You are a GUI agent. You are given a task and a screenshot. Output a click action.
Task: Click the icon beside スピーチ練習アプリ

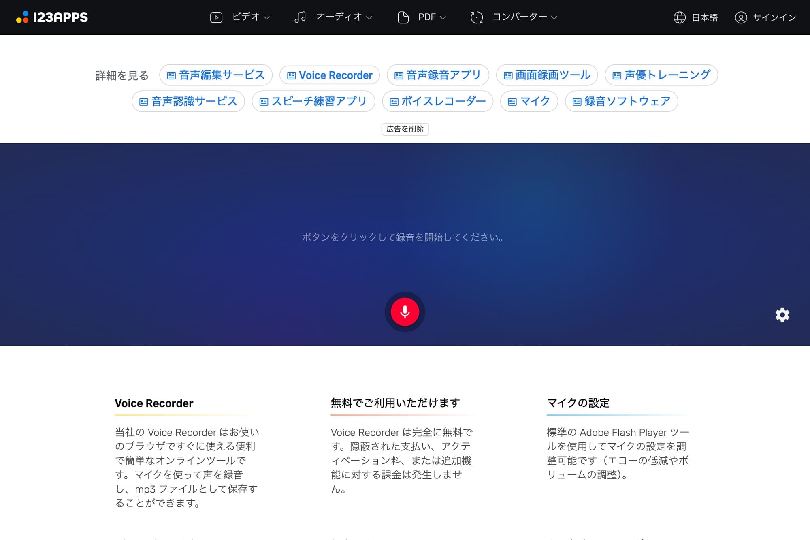coord(264,102)
